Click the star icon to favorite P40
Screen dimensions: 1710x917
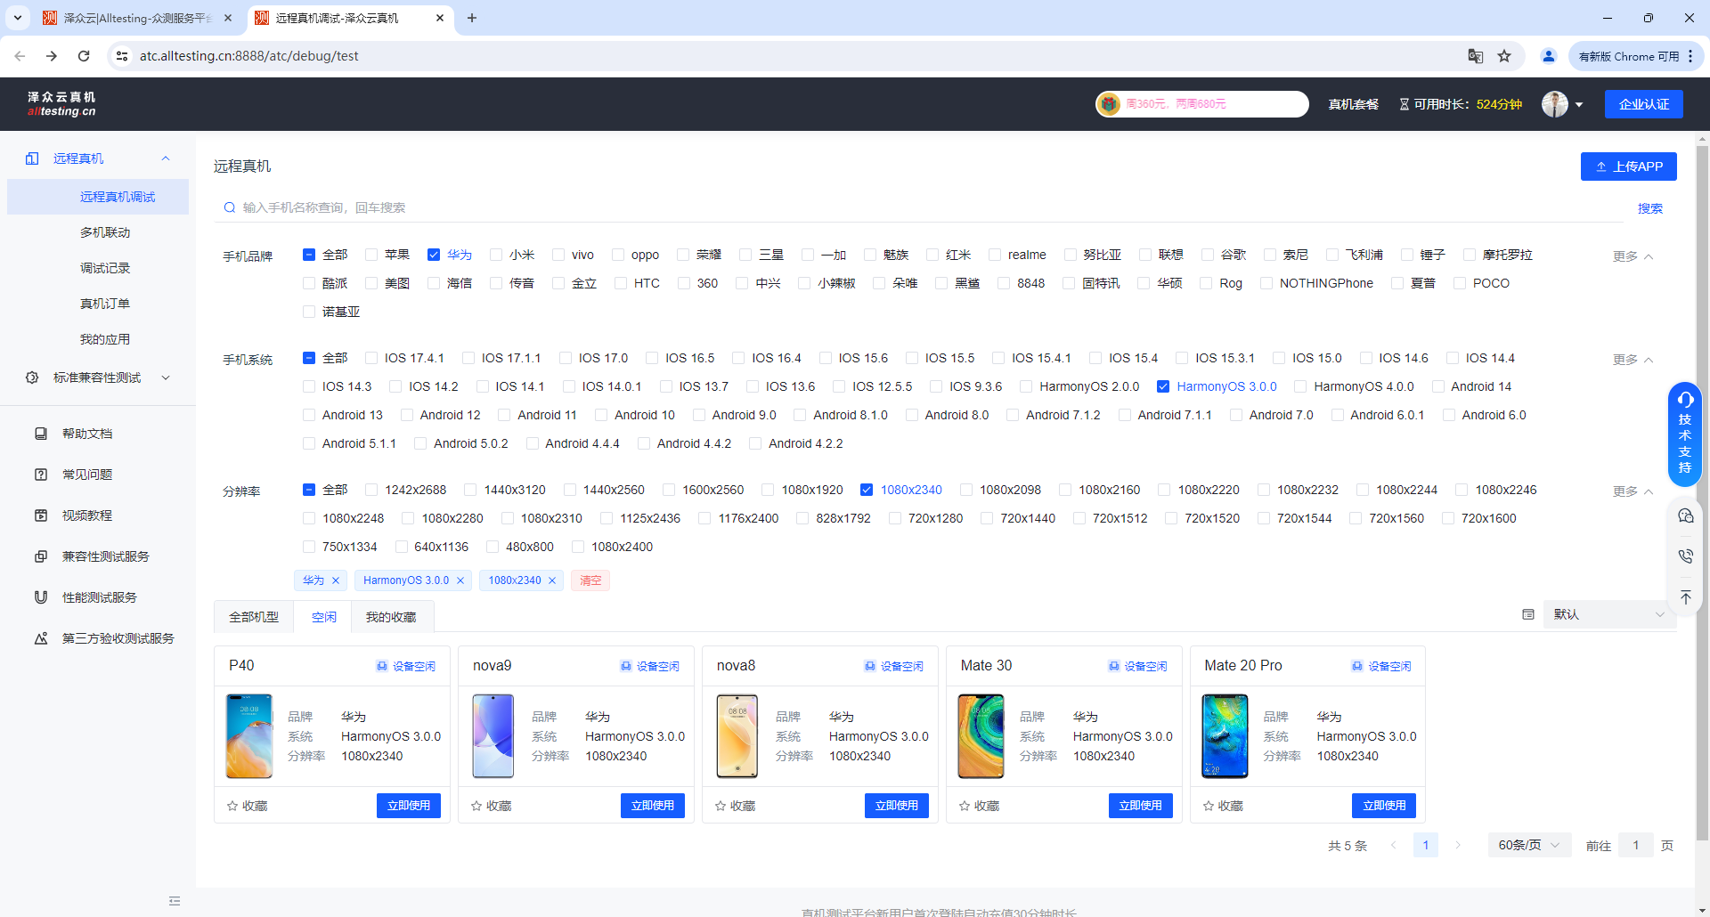coord(233,806)
